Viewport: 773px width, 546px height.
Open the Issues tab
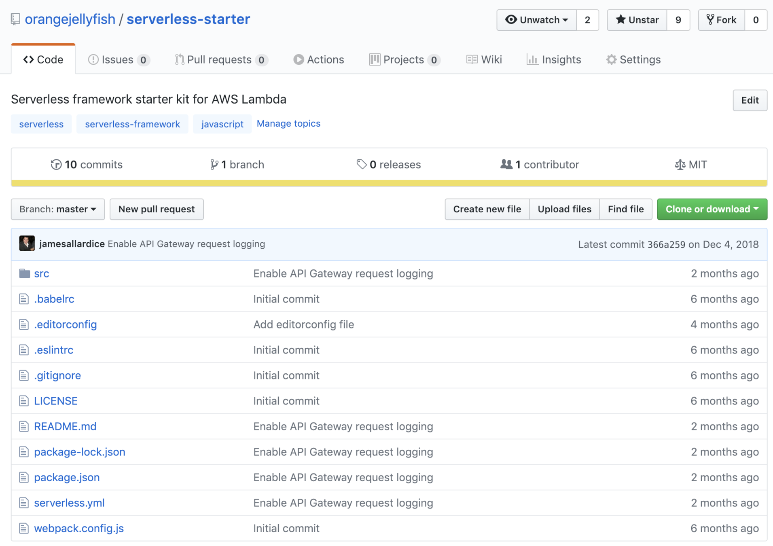[x=119, y=59]
